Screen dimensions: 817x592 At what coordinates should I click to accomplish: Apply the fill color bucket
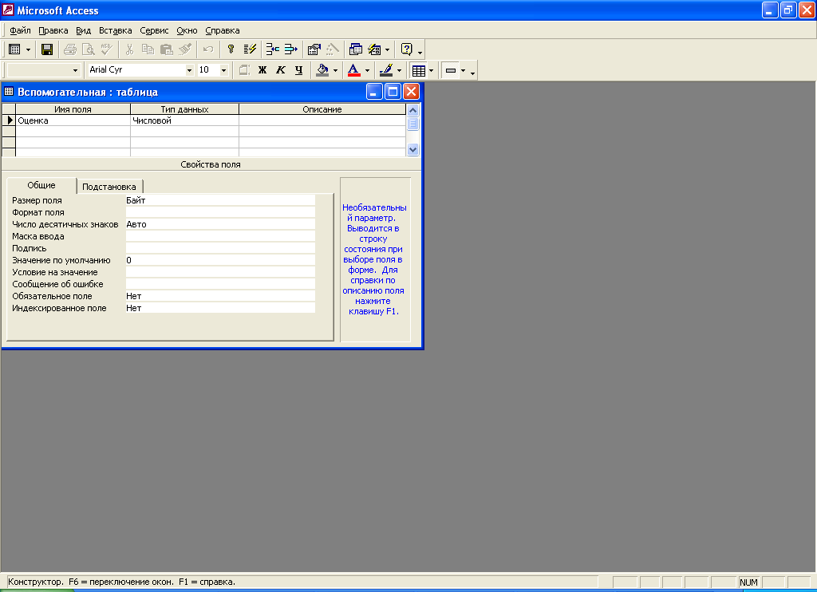pyautogui.click(x=322, y=70)
